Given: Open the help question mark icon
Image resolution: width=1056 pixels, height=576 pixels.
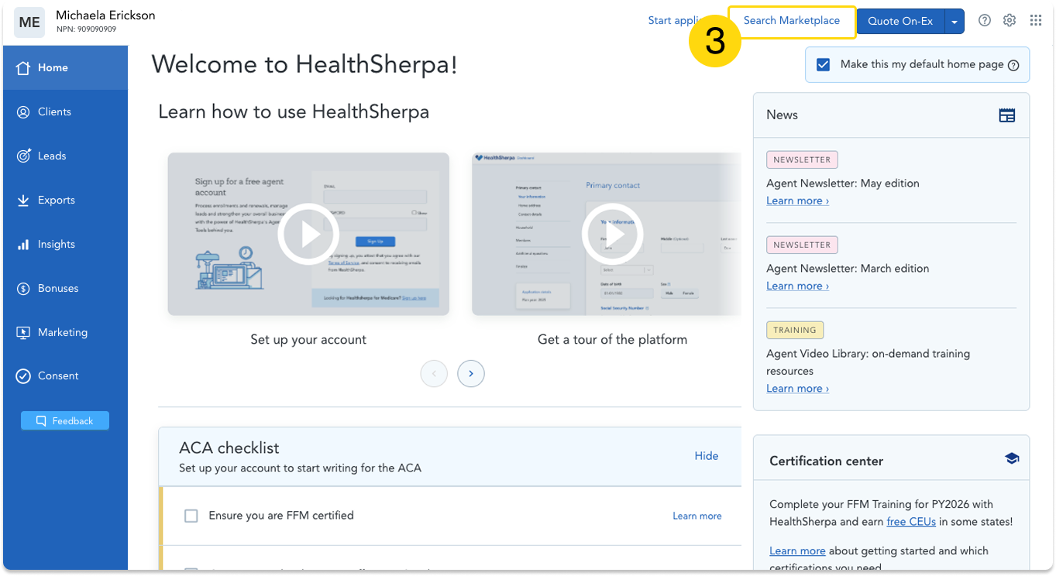Looking at the screenshot, I should coord(985,21).
